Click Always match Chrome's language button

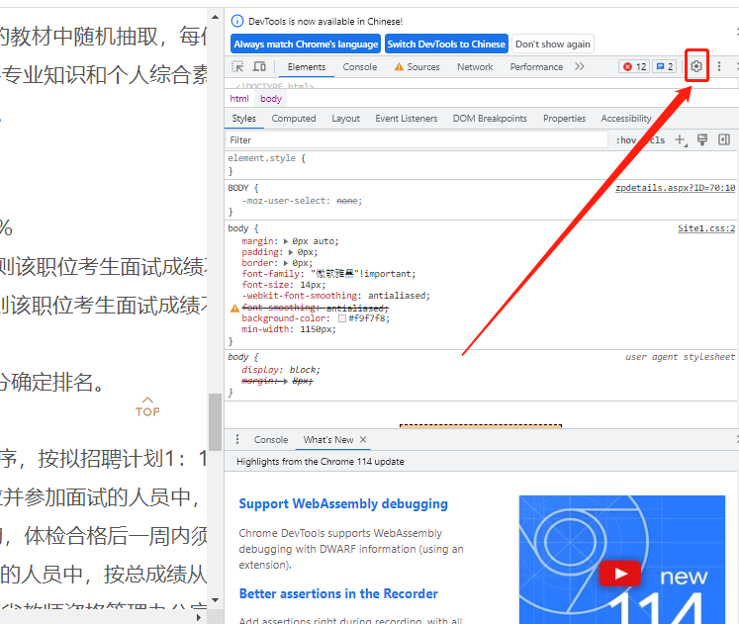[x=306, y=44]
